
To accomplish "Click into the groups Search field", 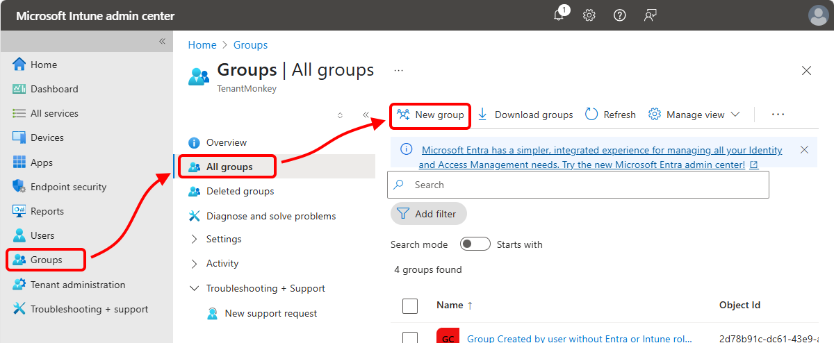I will [578, 185].
